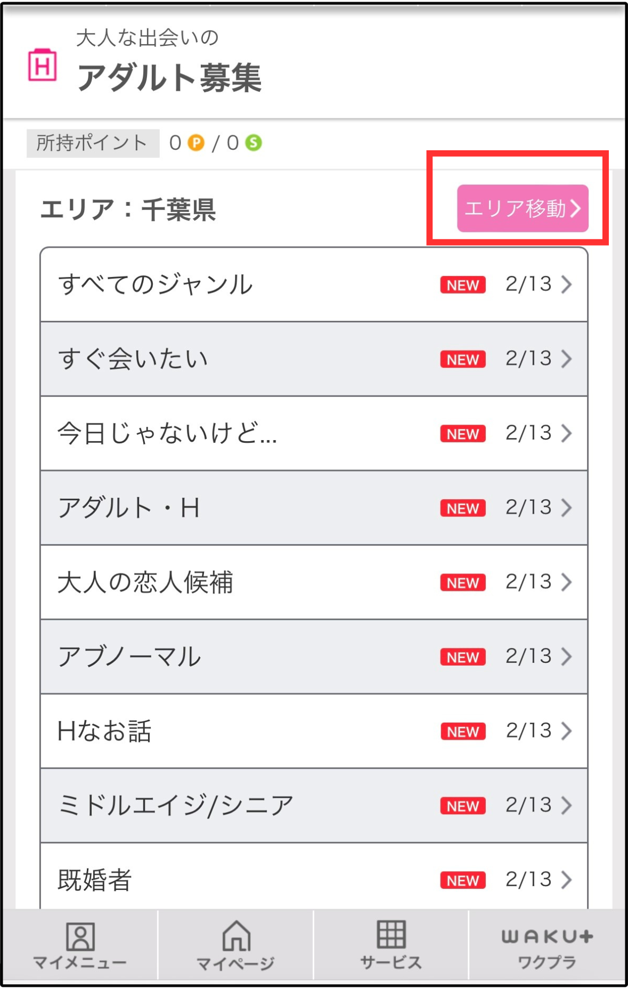Expand 今日じゃないけど… row chevron
Viewport: 628px width, 989px height.
tap(566, 433)
